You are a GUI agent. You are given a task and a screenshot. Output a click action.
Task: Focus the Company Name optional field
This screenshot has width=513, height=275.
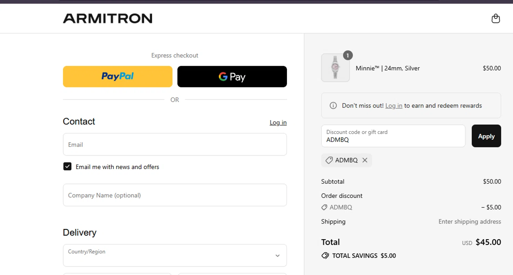(175, 195)
